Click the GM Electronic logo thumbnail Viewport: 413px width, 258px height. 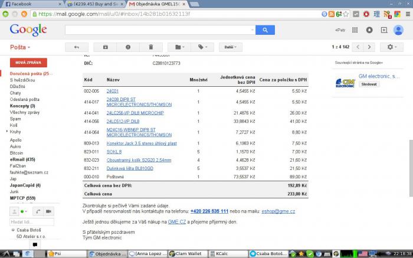tap(345, 83)
